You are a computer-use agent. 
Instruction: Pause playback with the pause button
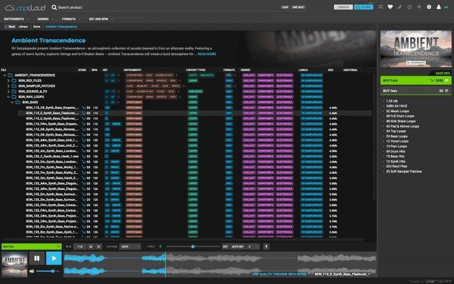[36, 258]
